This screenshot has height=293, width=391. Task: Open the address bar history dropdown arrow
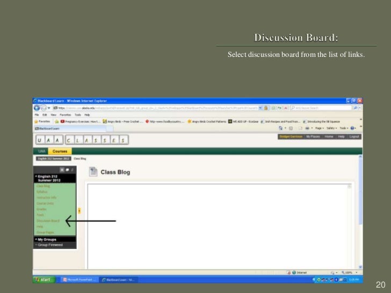[x=260, y=108]
